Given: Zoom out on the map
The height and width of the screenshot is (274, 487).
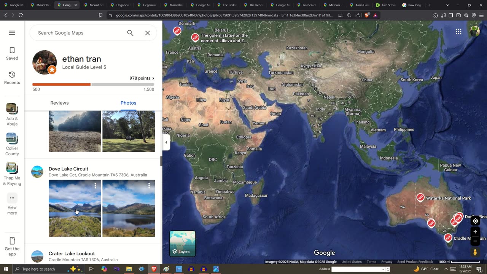Looking at the screenshot, I should pos(475,241).
